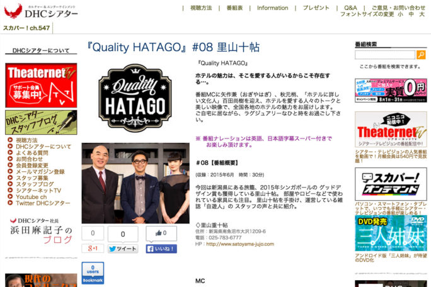Click the ニコニコ配信中 Theaternet TV banner

(x=391, y=130)
